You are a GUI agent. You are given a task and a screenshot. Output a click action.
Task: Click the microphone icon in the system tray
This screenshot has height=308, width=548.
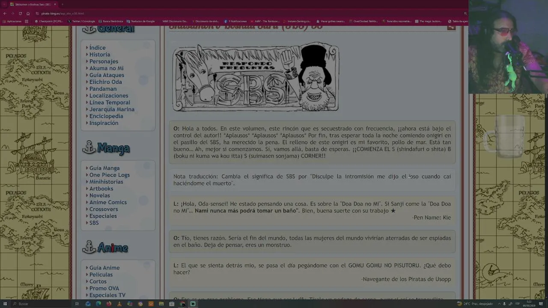coord(504,304)
